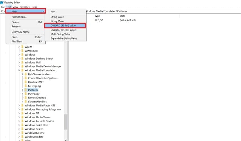241x141 pixels.
Task: Choose Find... from the Edit menu
Action: 26,37
